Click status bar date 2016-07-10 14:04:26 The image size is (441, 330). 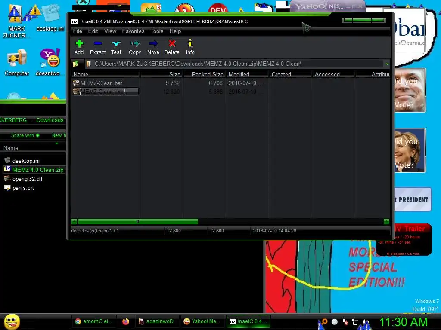tap(274, 231)
